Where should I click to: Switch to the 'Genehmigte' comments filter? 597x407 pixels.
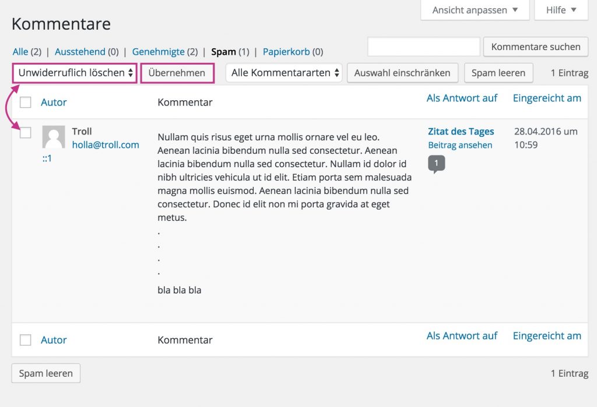click(158, 52)
